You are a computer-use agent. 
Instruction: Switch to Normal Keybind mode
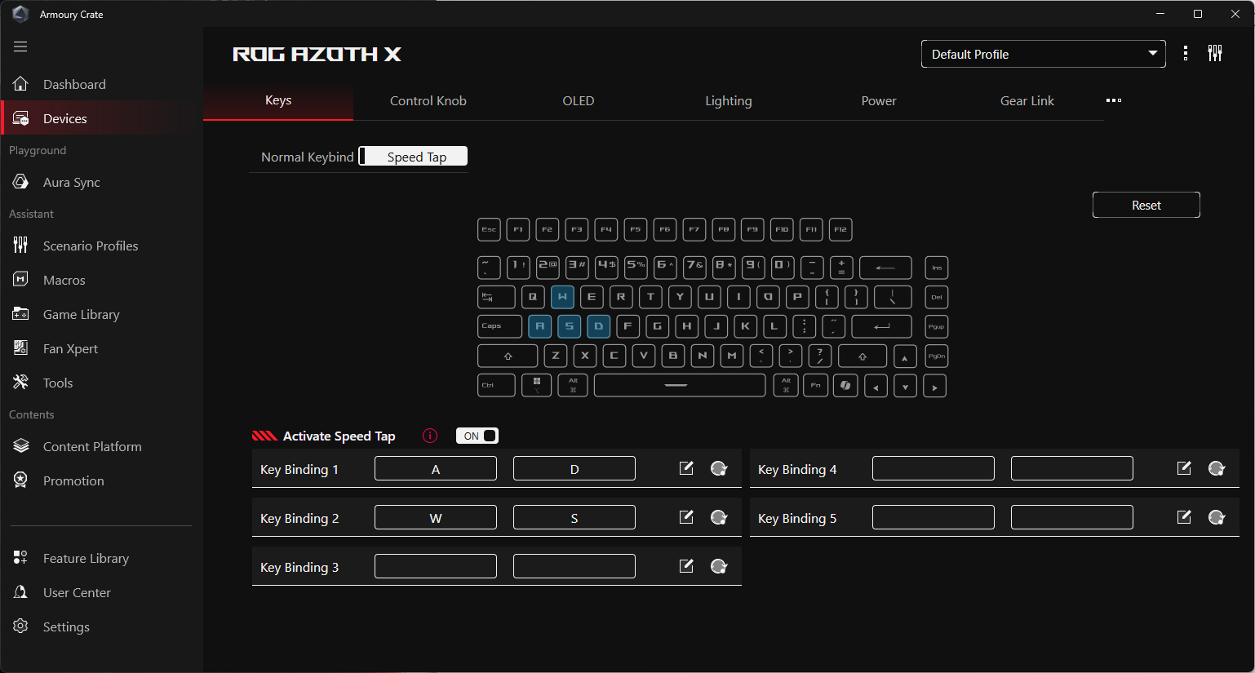pyautogui.click(x=307, y=157)
